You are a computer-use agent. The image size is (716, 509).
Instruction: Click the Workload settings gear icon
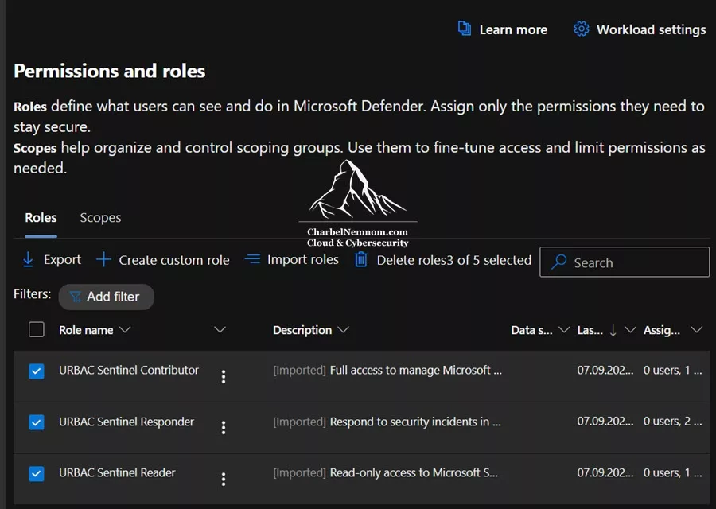point(581,29)
